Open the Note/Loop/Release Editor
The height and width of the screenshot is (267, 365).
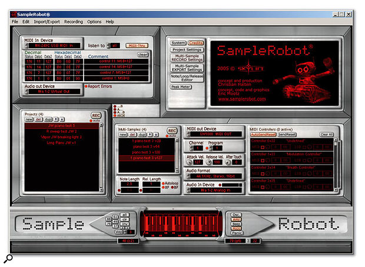coord(187,78)
